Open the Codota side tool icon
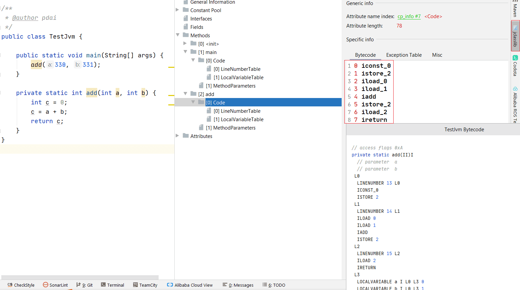 point(515,58)
